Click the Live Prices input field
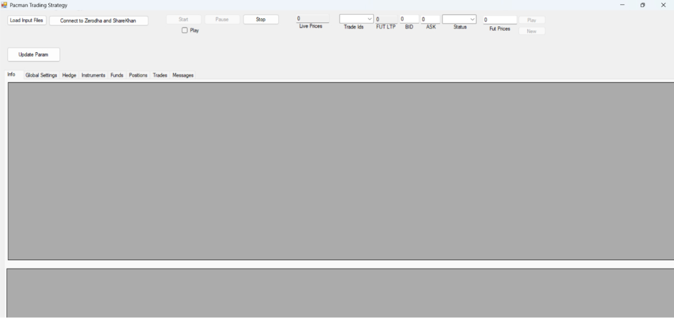 pos(312,19)
